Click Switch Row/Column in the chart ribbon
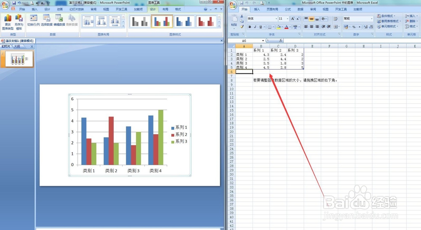Screen dimensions: 421x230 [x=34, y=20]
